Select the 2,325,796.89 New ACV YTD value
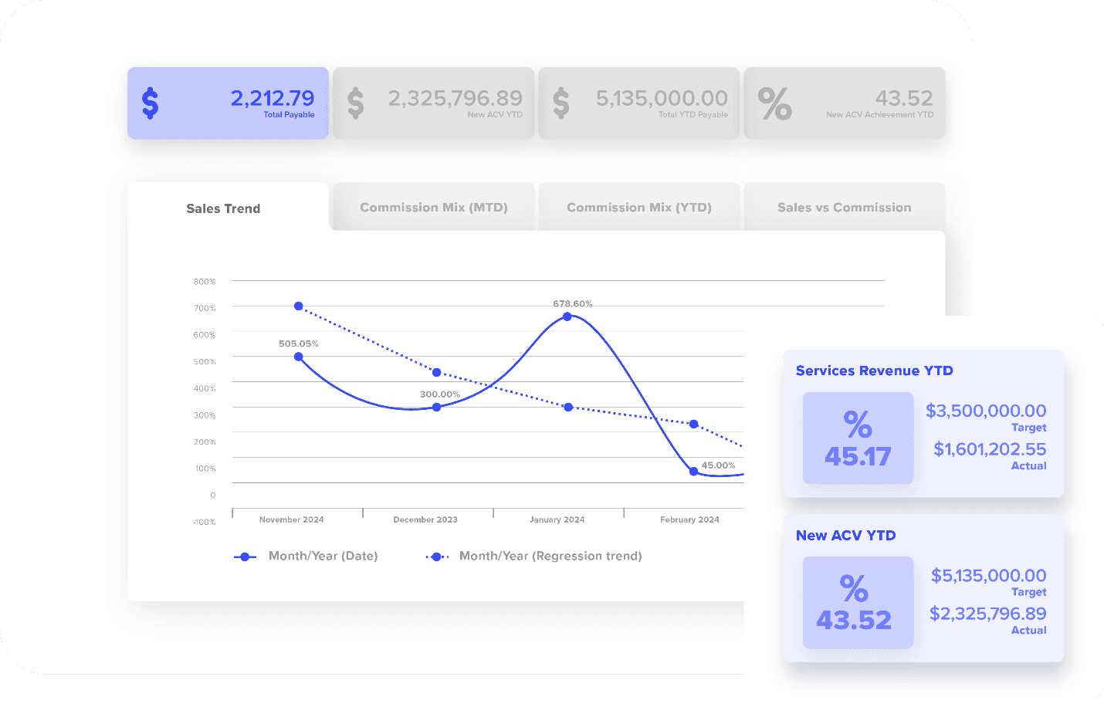Screen dimensions: 1104x704 pos(455,98)
